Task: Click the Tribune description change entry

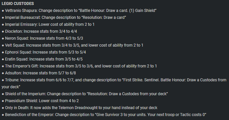Action: pos(114,83)
